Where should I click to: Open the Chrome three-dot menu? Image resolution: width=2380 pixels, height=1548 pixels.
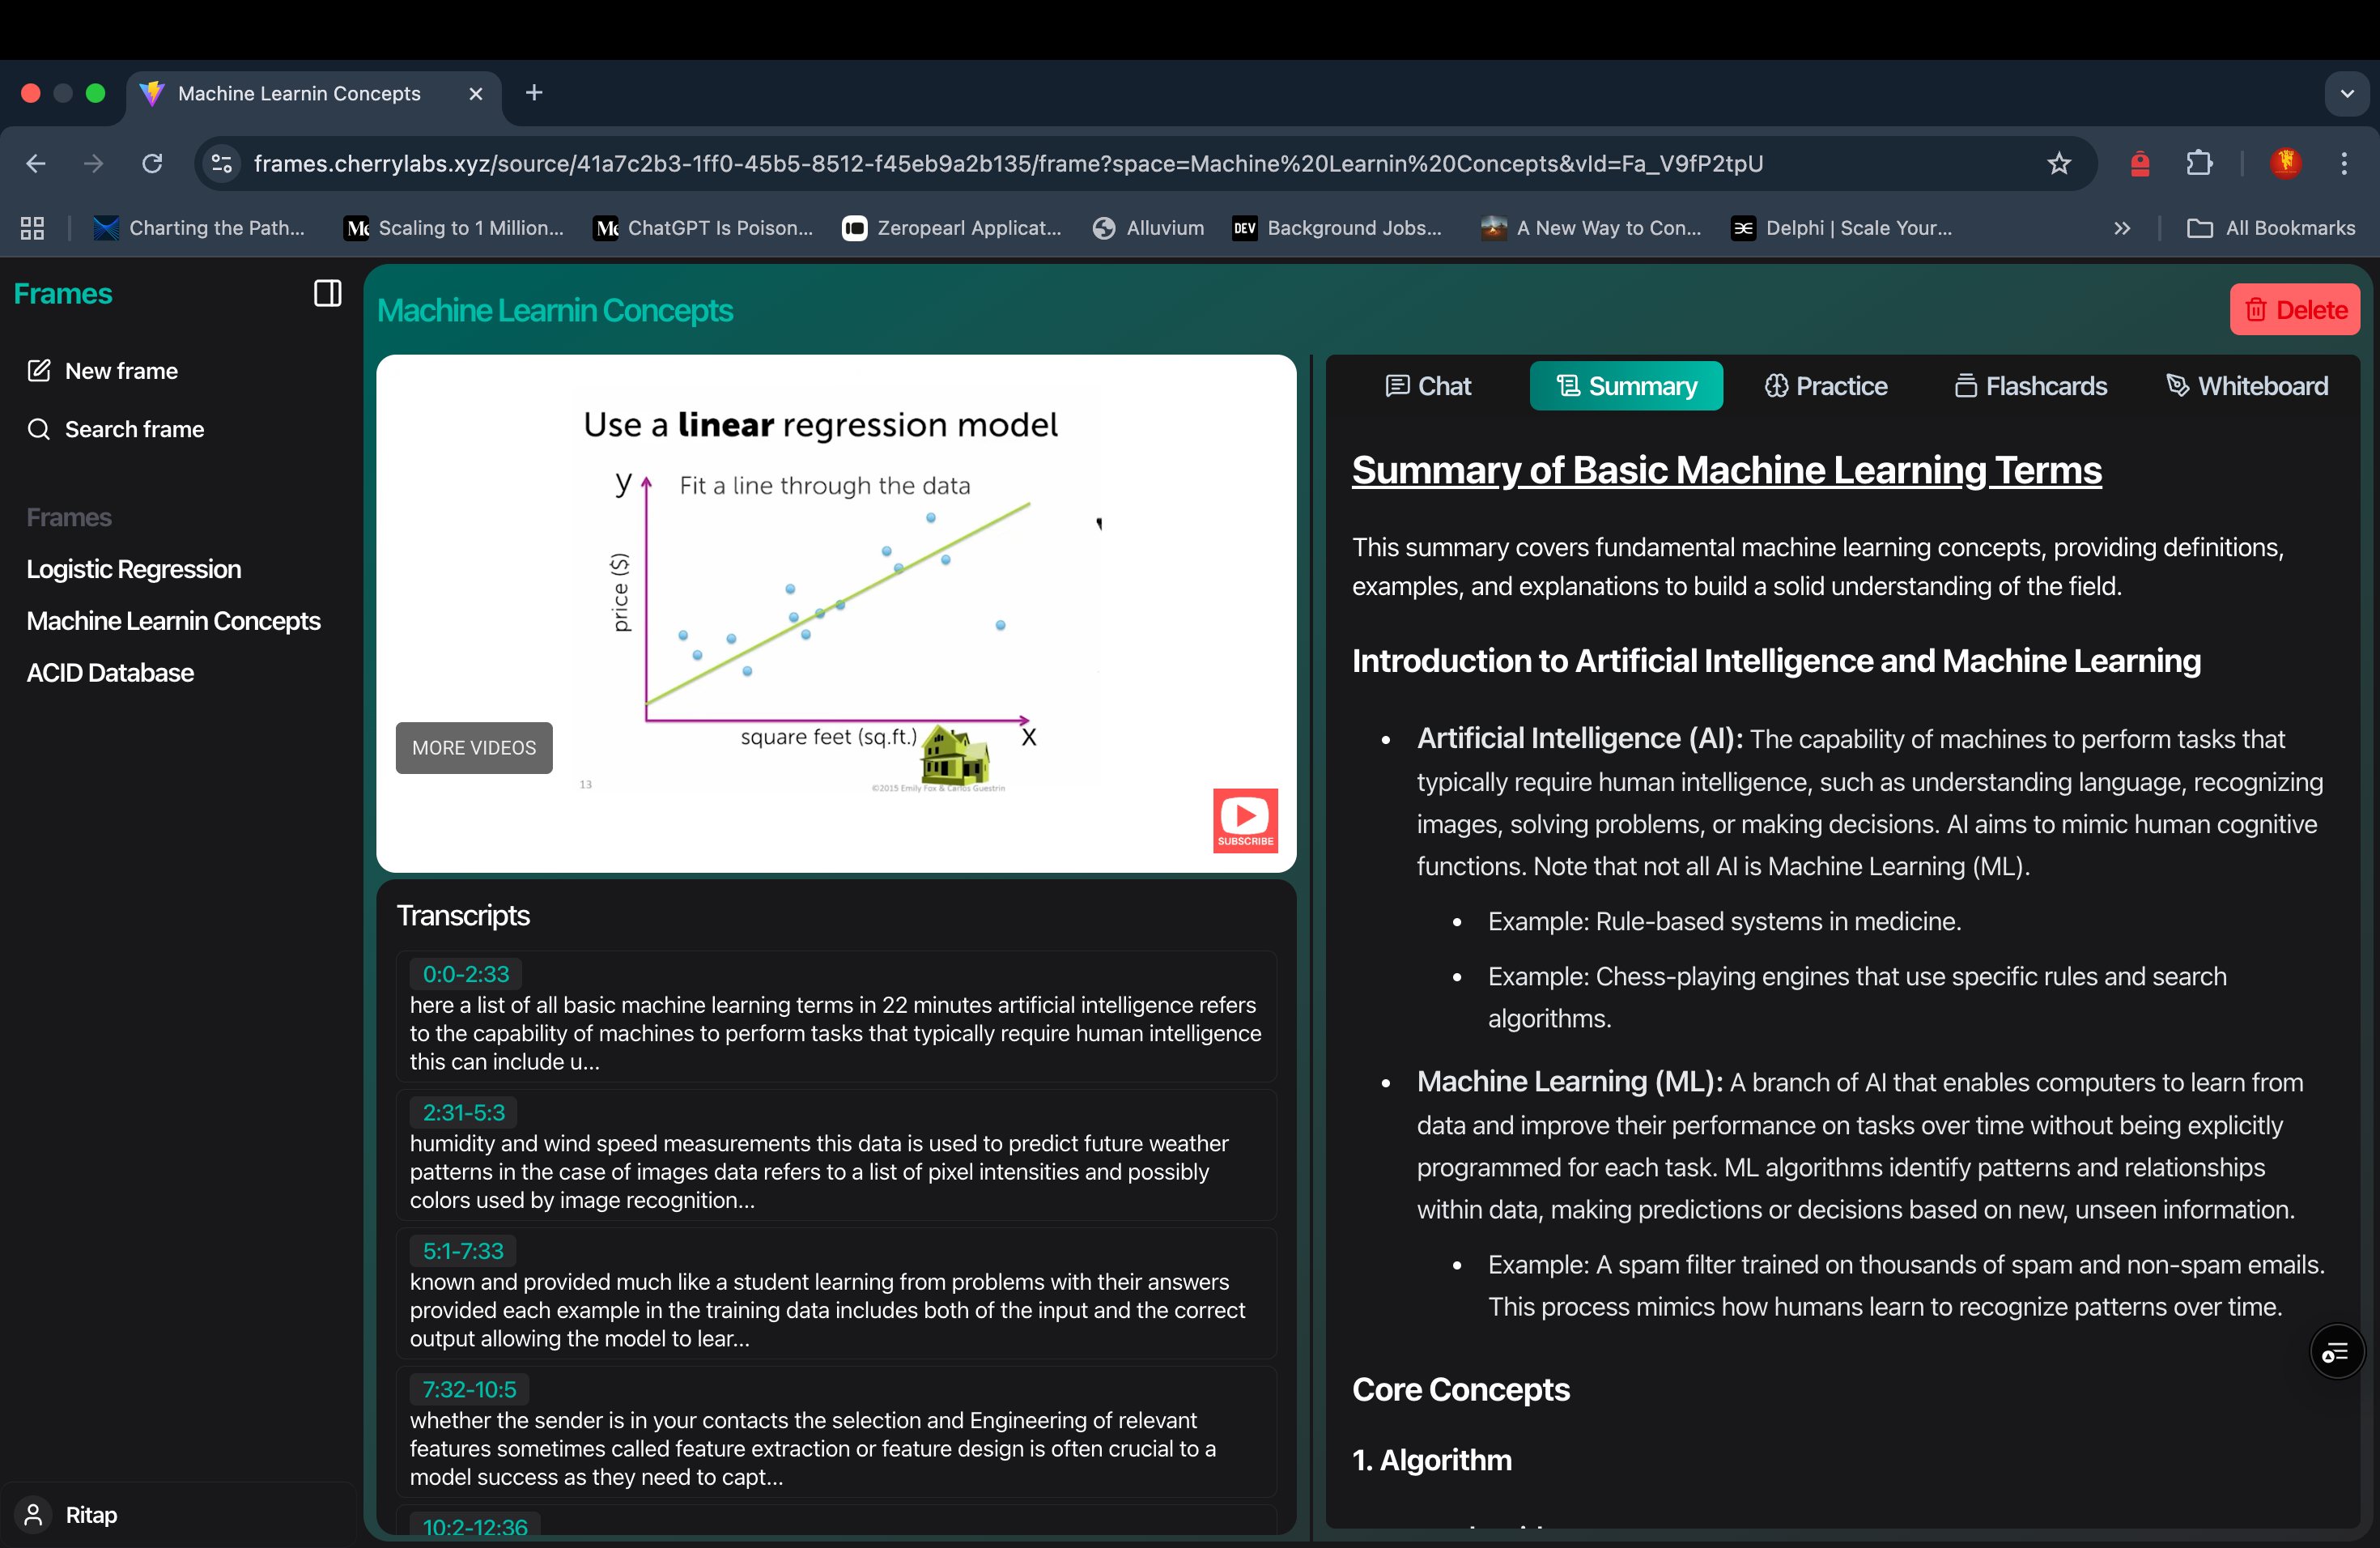coord(2344,163)
